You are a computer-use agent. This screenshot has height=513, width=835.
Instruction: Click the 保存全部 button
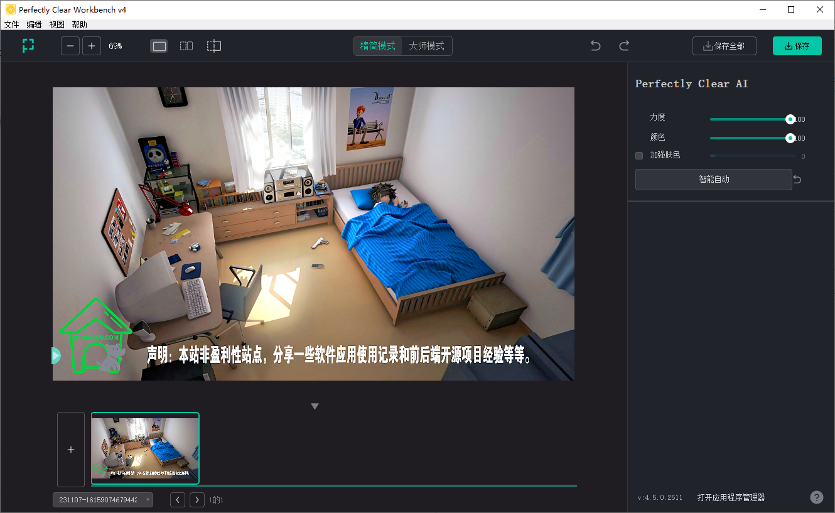(725, 46)
